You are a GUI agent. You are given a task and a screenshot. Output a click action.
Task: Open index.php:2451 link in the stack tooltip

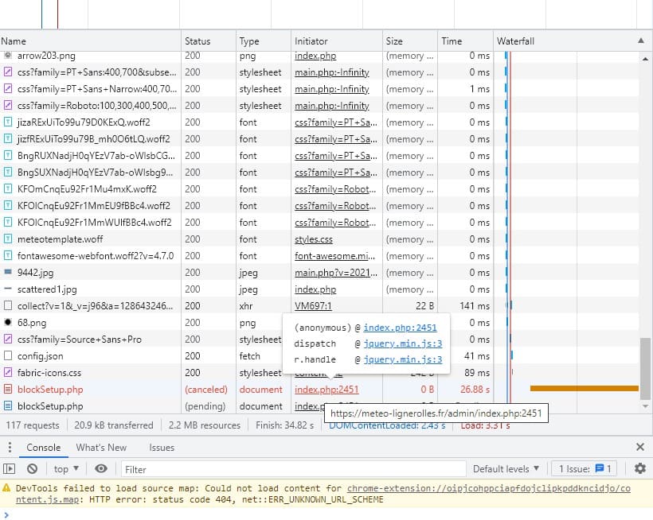coord(400,328)
